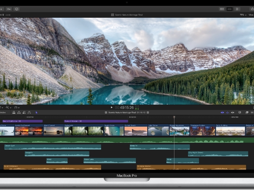
Task: Select the State of Wonder title clip
Action: pos(96,121)
